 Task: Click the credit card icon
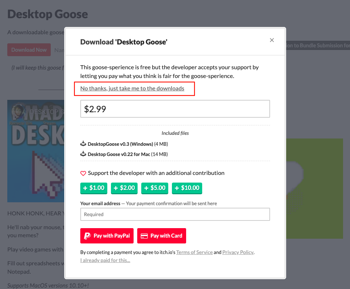click(144, 236)
